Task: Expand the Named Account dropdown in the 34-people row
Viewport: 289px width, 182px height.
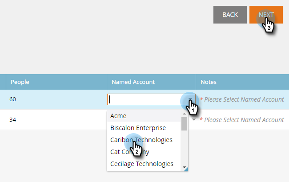Action: 193,119
